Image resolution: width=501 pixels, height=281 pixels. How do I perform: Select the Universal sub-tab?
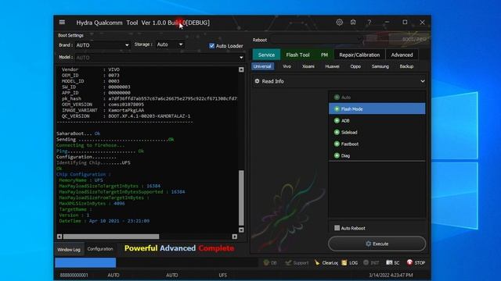(x=262, y=66)
